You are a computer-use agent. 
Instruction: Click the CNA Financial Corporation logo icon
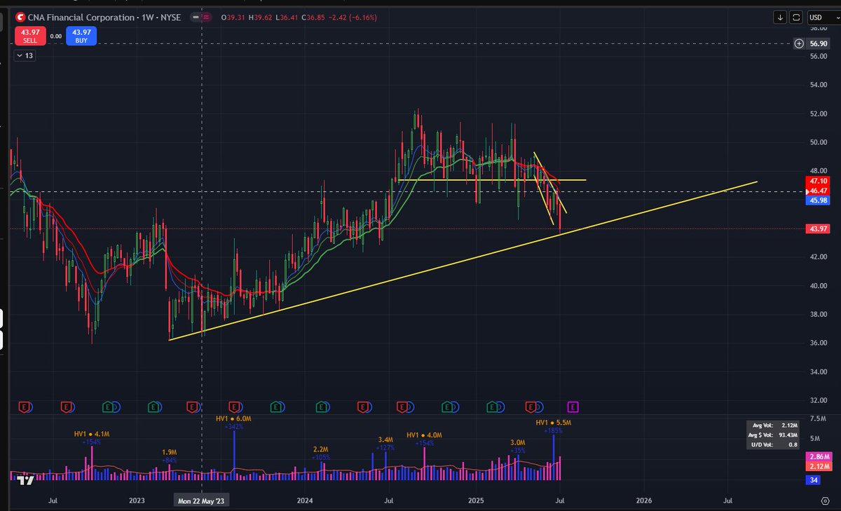click(20, 16)
